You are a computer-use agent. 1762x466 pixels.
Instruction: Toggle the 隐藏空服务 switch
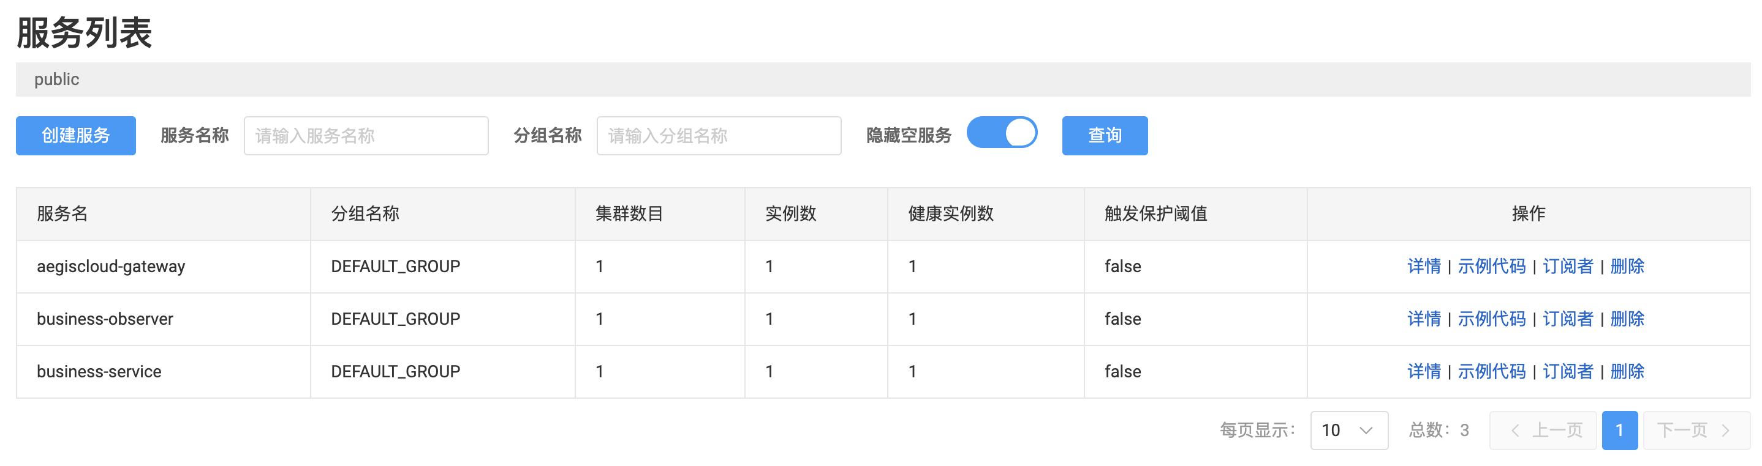point(1001,133)
